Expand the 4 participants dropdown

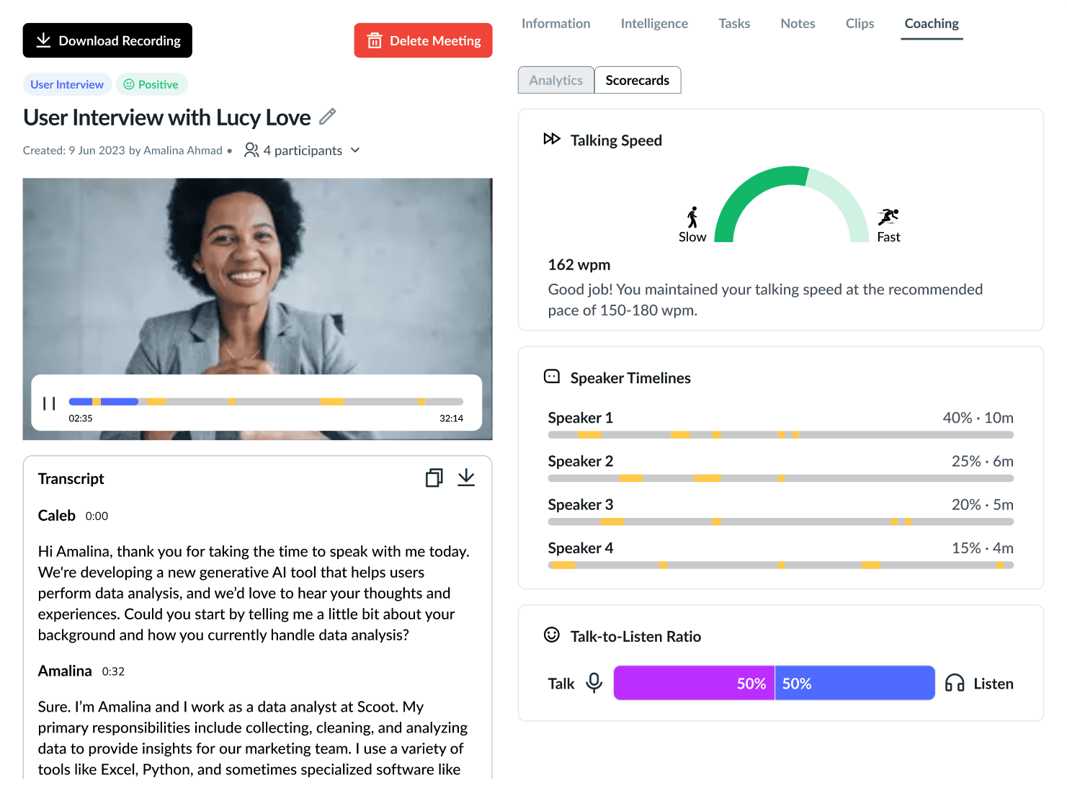[355, 150]
